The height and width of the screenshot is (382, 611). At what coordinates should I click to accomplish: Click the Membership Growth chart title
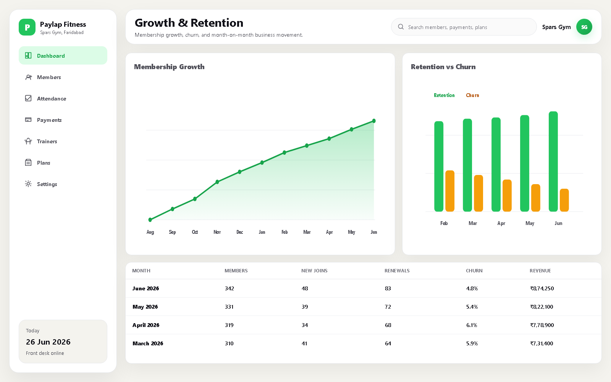(169, 66)
